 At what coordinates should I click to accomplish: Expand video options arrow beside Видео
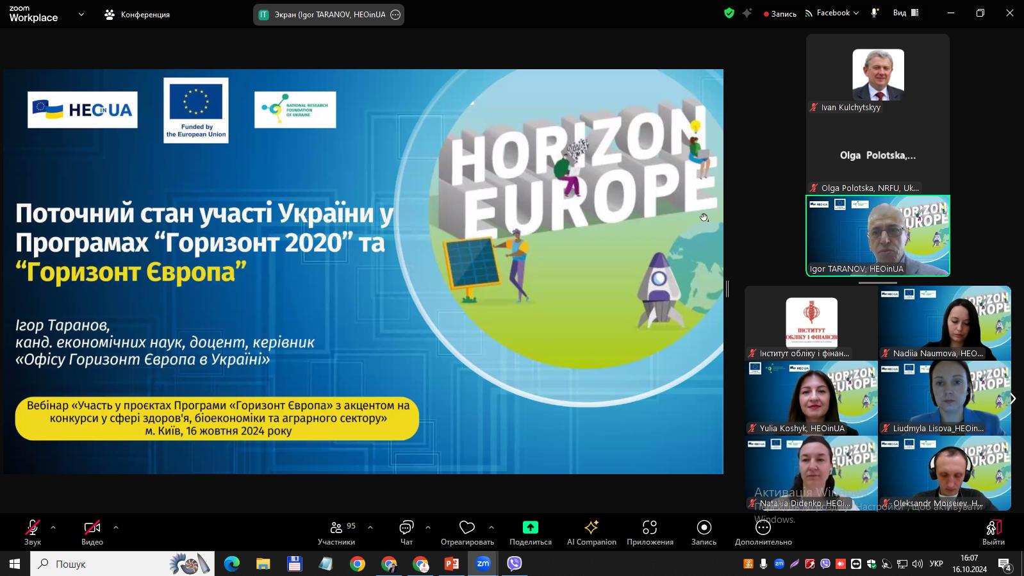click(x=116, y=527)
